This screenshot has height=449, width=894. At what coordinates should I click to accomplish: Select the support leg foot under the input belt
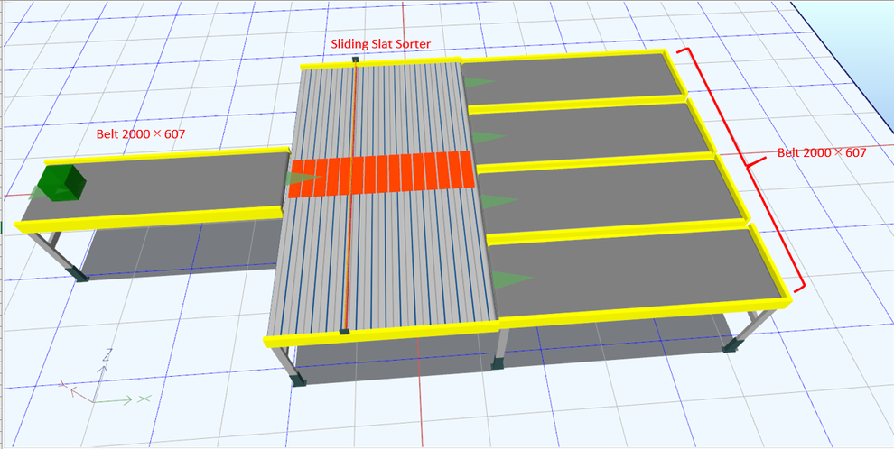(x=79, y=274)
